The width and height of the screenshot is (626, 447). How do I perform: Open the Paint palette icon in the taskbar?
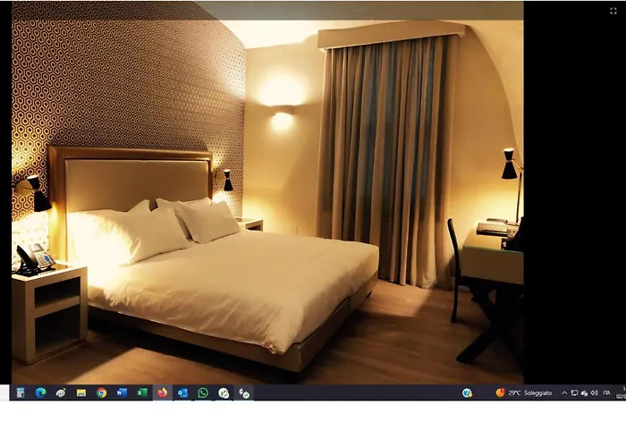(x=61, y=392)
